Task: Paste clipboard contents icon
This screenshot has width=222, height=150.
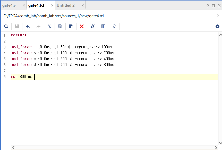Action: [x=71, y=27]
